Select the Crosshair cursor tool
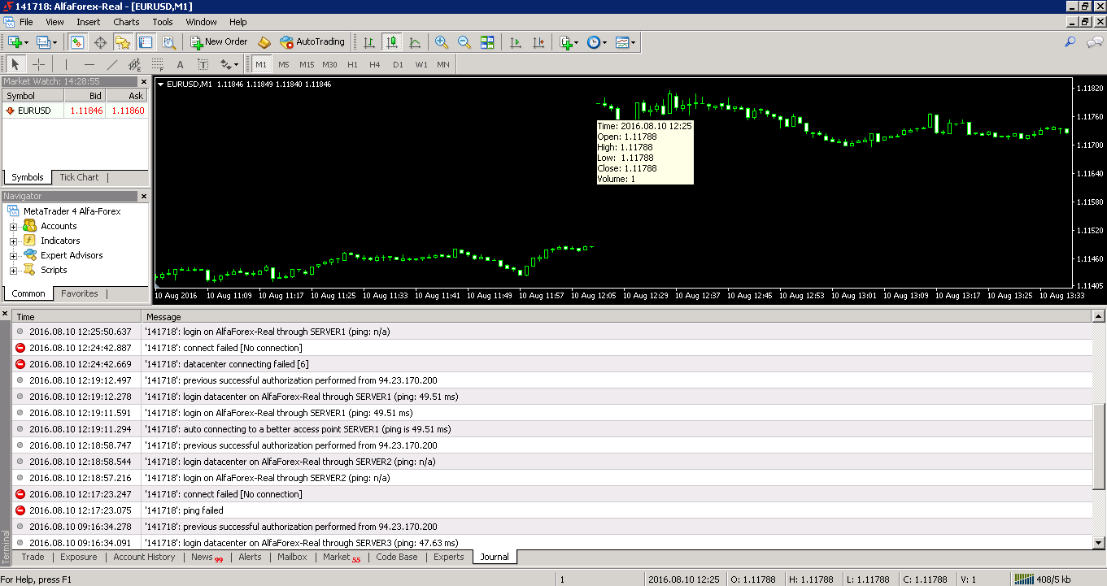 click(38, 64)
